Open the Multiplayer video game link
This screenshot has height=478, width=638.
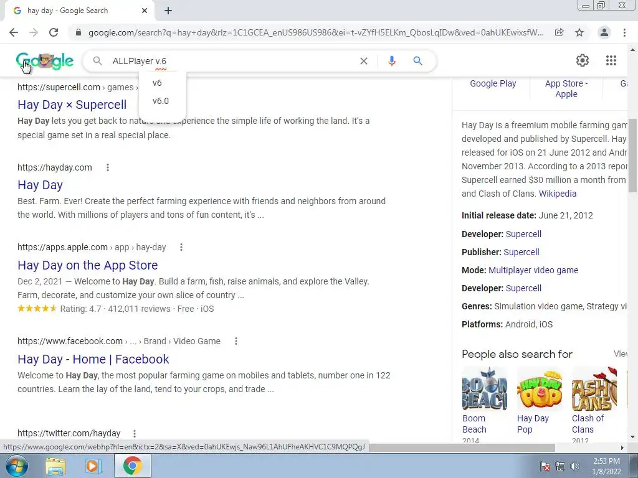click(x=533, y=270)
